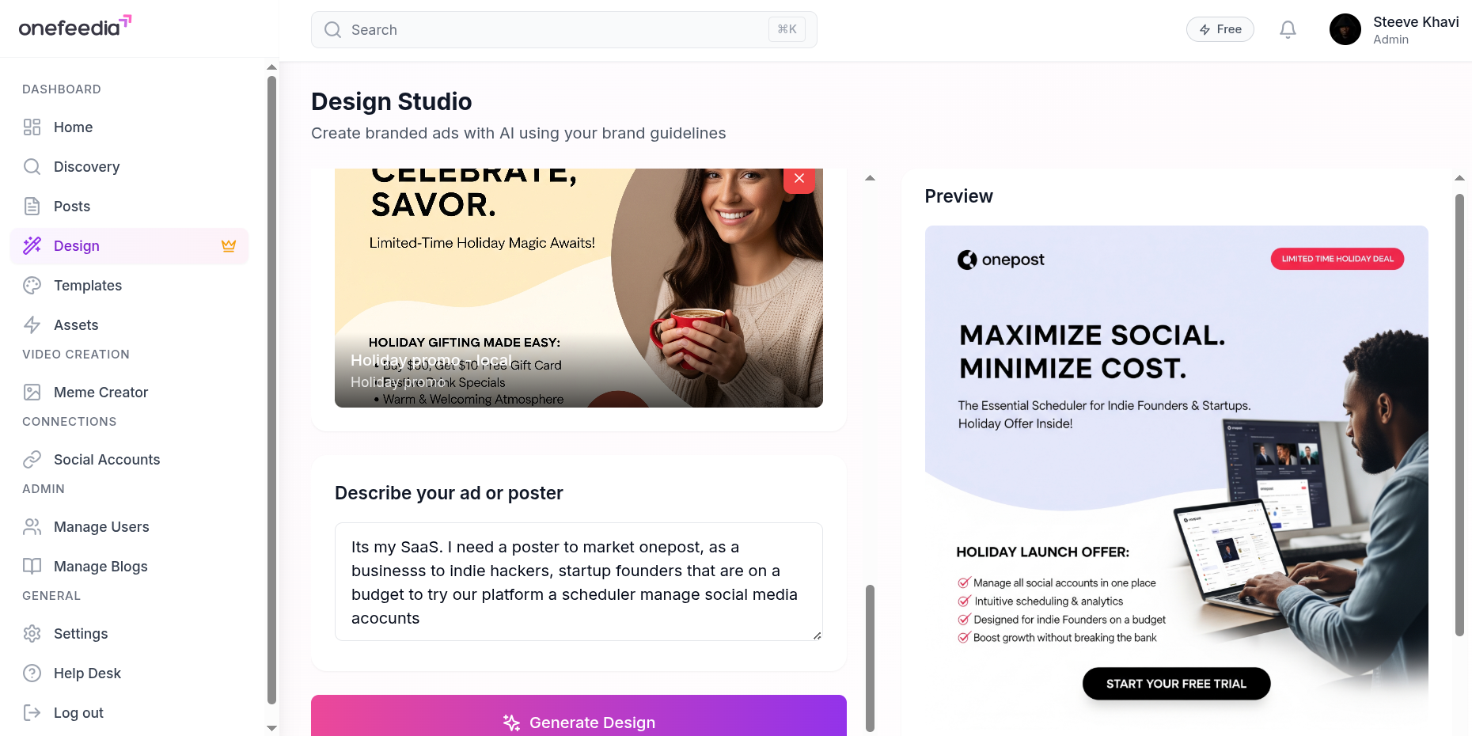Image resolution: width=1472 pixels, height=736 pixels.
Task: Open Discovery via its magnifier icon
Action: coord(32,167)
